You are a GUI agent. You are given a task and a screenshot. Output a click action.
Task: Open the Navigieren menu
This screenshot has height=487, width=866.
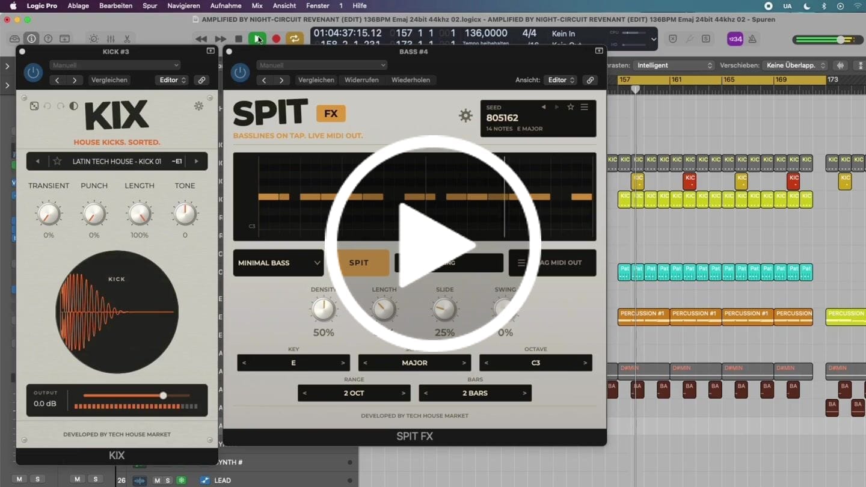pyautogui.click(x=183, y=5)
